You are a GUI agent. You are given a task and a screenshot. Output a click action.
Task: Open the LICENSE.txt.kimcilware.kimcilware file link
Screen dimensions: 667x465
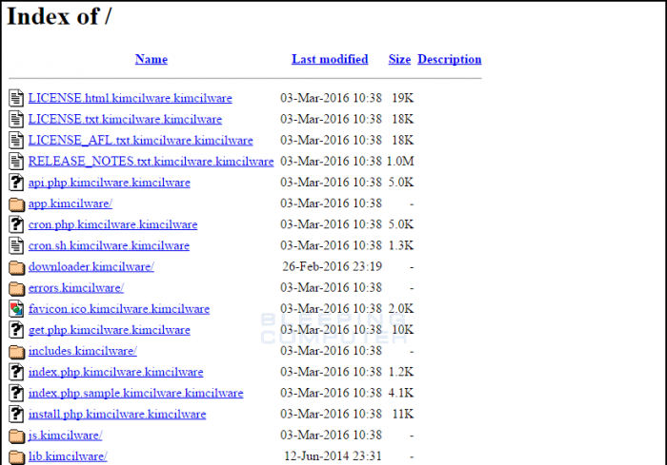point(125,119)
